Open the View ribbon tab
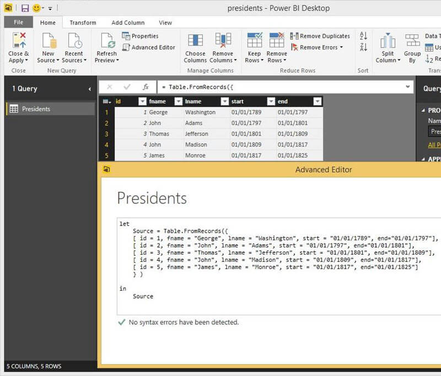441x376 pixels. coord(165,23)
